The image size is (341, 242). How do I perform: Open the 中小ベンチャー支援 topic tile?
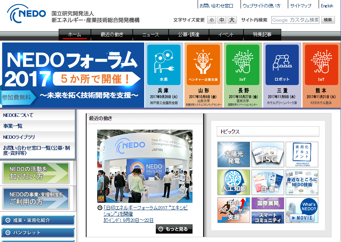click(x=234, y=210)
